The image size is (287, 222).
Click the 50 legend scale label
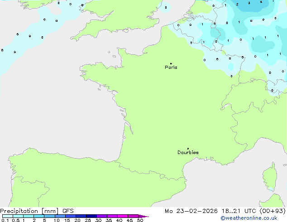click(x=140, y=220)
